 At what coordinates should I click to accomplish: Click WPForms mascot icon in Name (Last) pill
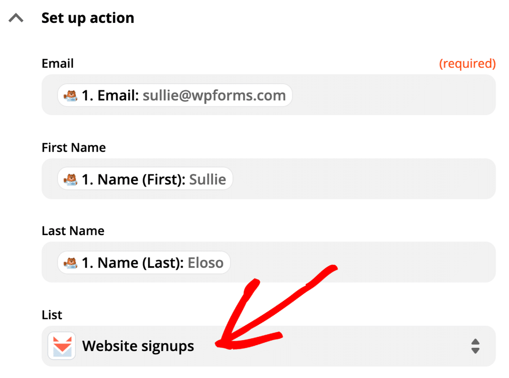click(71, 263)
